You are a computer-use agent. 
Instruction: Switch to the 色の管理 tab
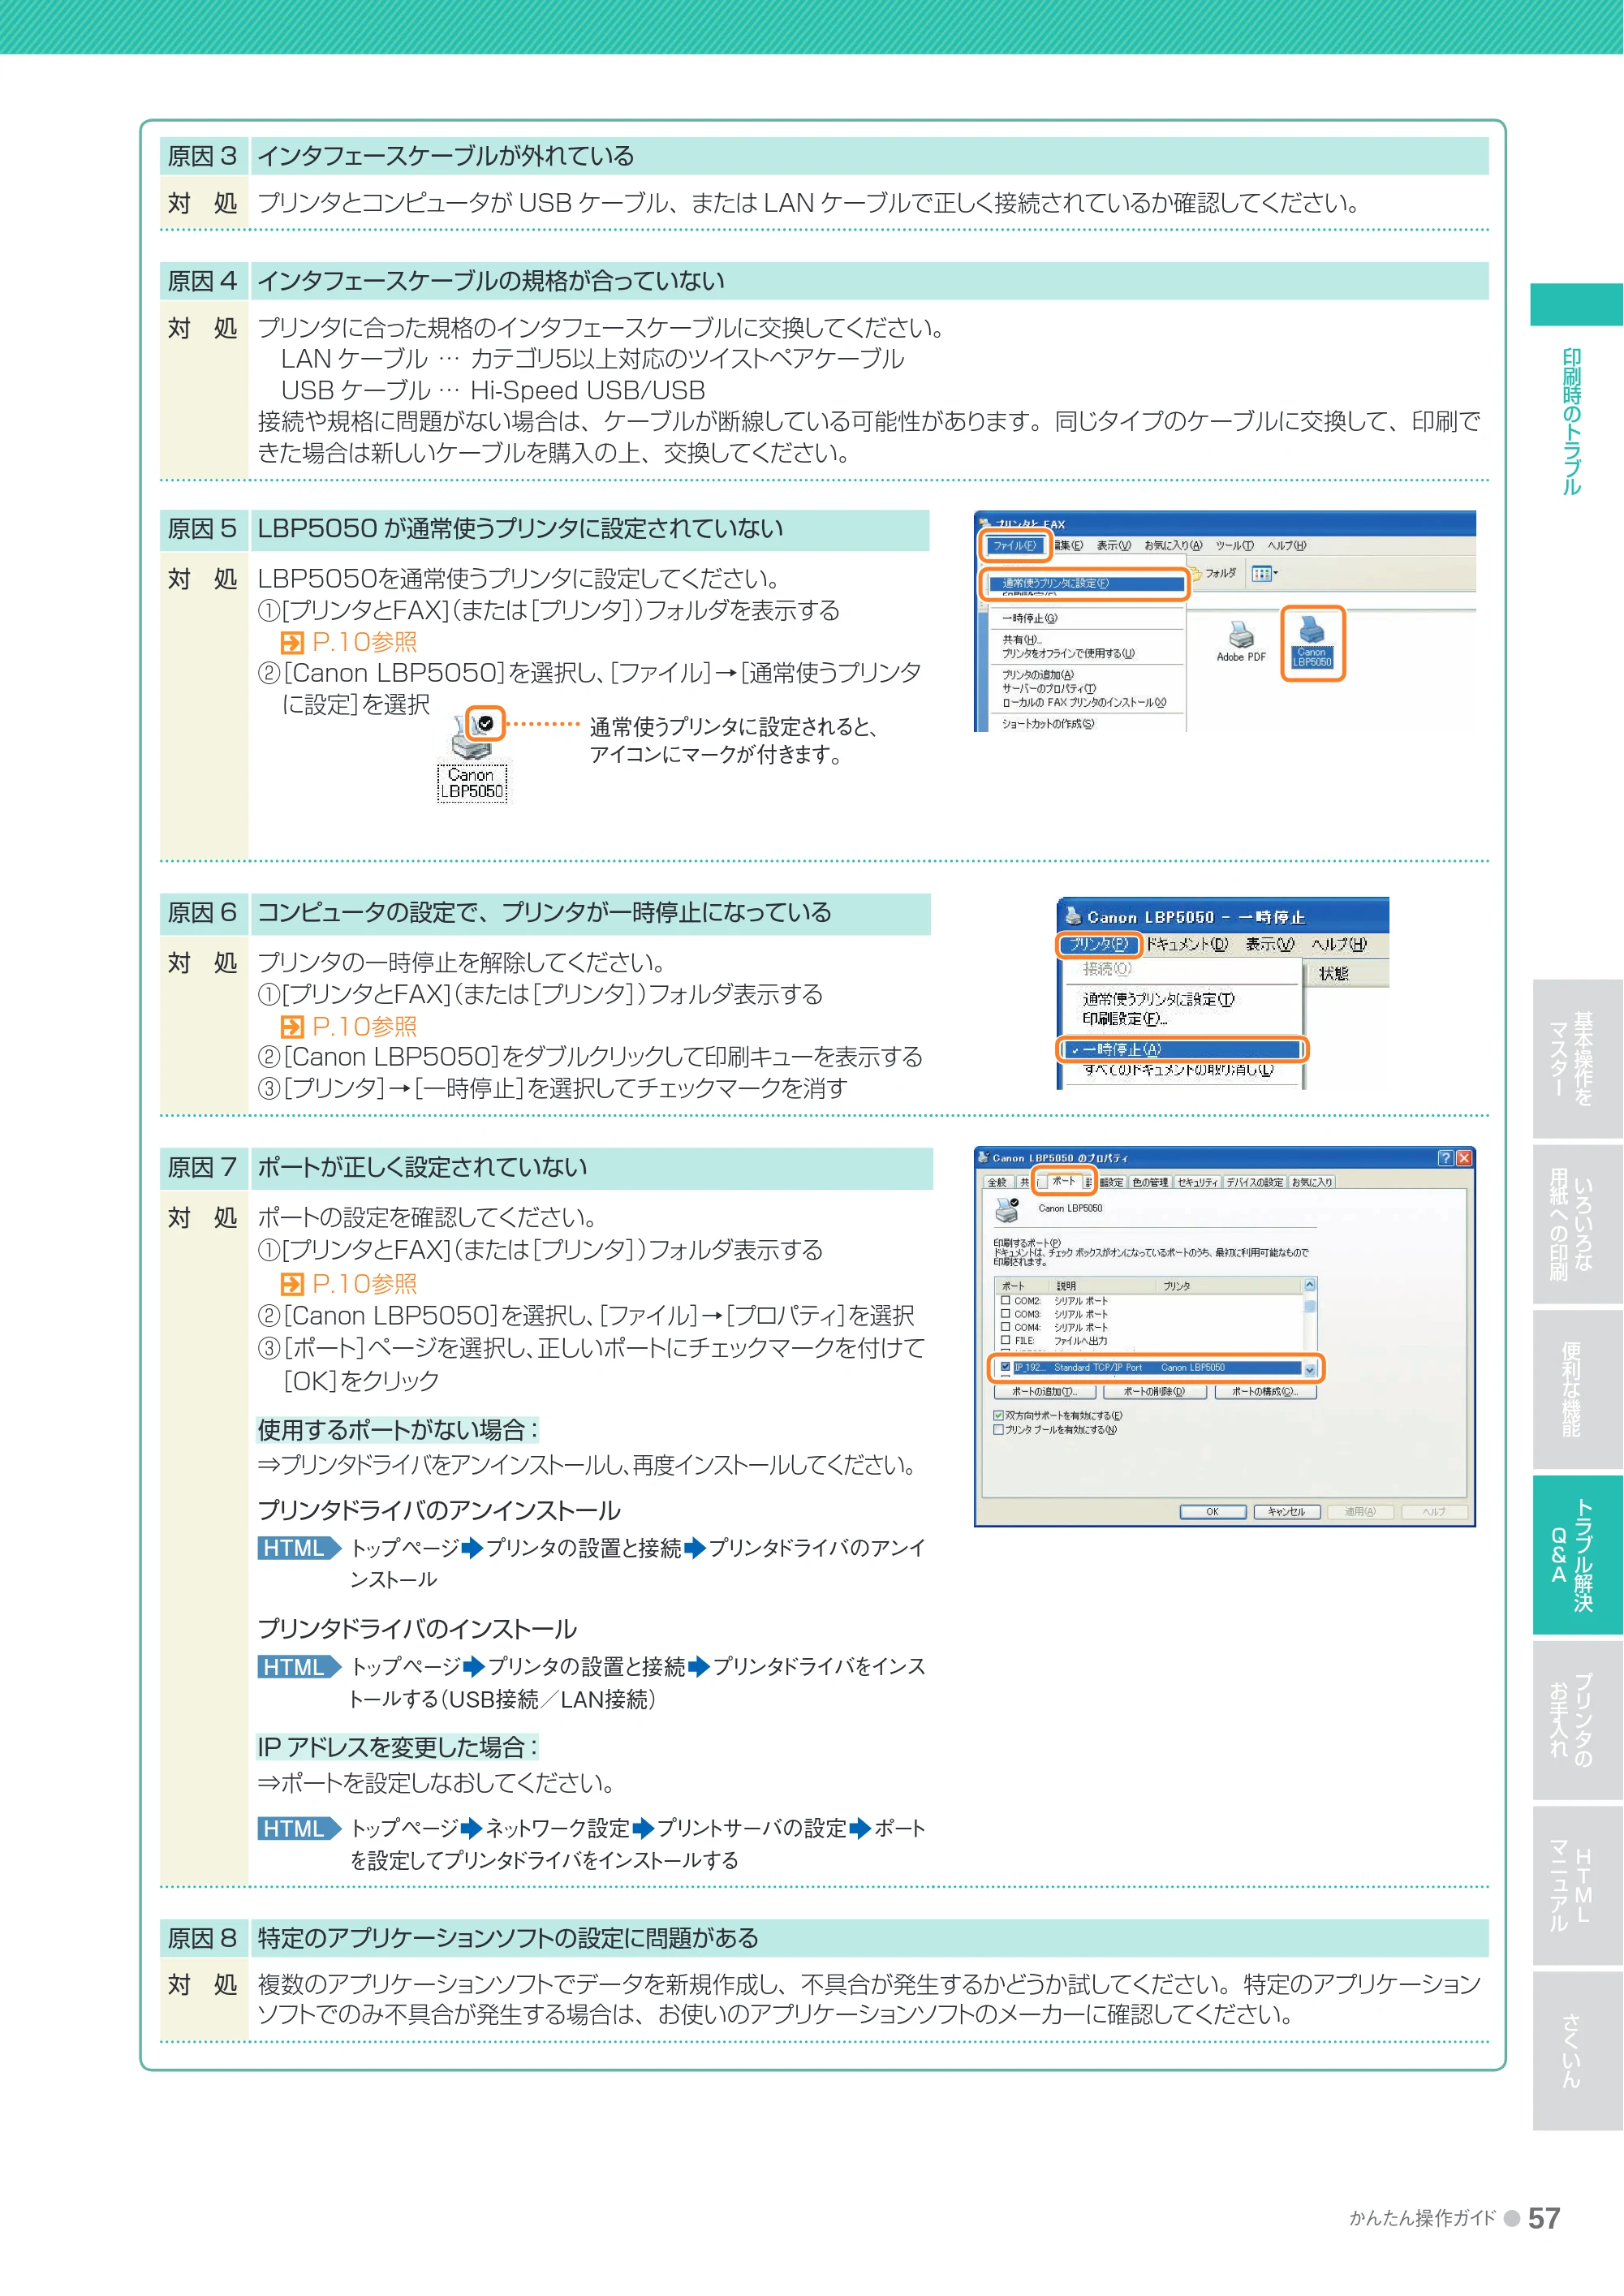1149,1182
